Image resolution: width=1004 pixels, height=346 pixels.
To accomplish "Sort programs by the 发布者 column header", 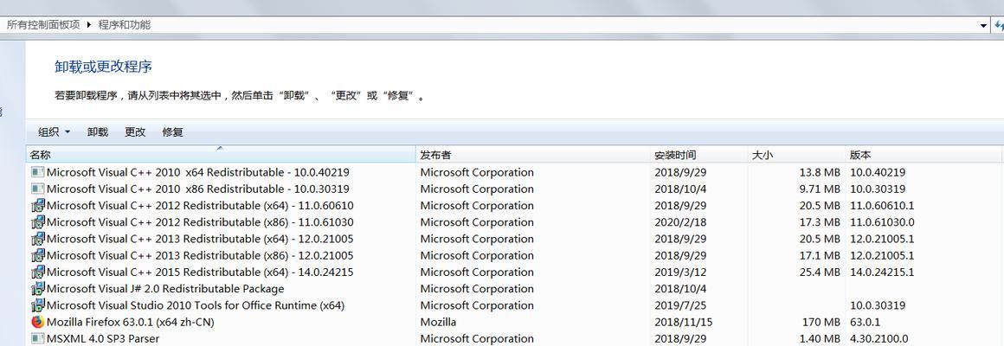I will (x=533, y=155).
